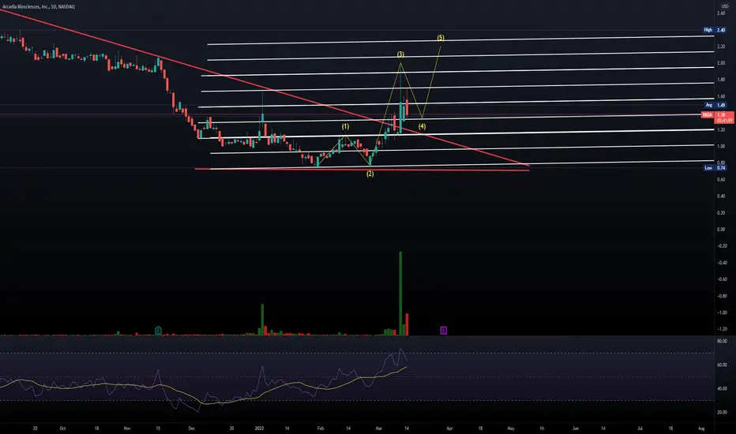Screen dimensions: 736x434
Task: Click the Dec label on time axis
Action: 192,428
